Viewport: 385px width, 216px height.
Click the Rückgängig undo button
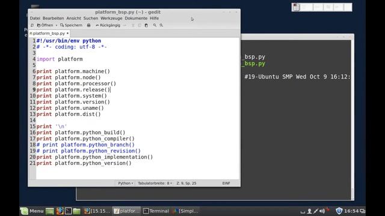(108, 25)
